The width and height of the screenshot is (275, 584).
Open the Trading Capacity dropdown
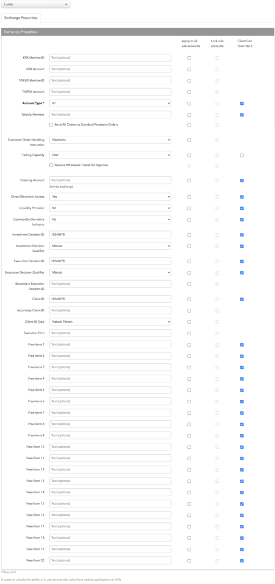[110, 155]
